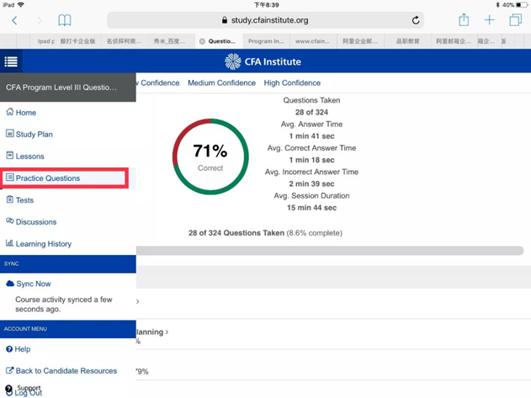The height and width of the screenshot is (398, 531).
Task: Tap Safari back arrow
Action: pyautogui.click(x=14, y=20)
